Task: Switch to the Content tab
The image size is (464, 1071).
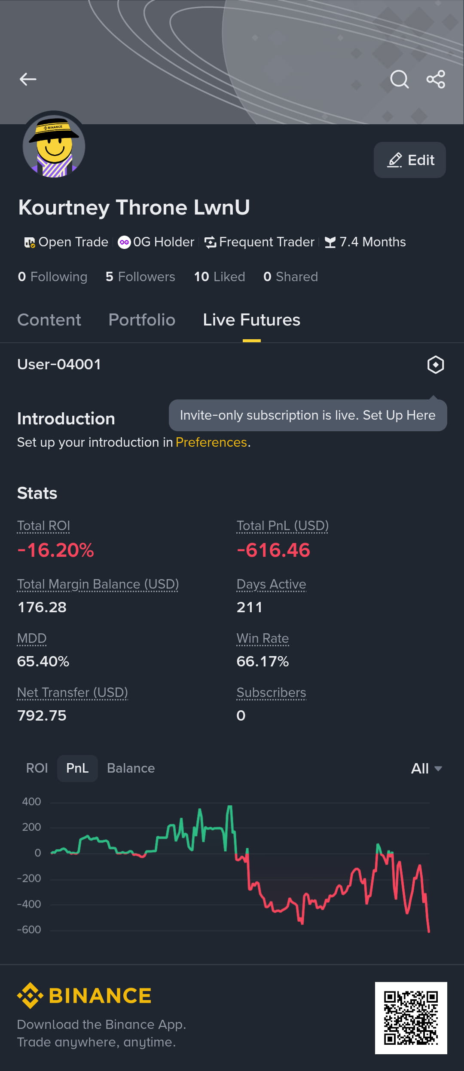Action: click(x=49, y=320)
